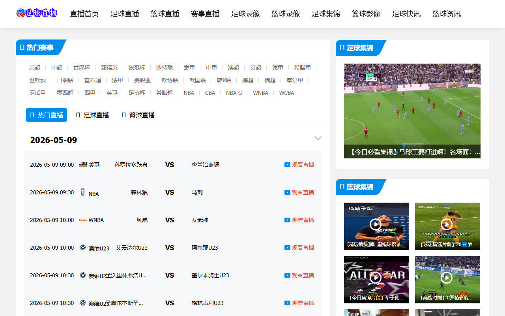This screenshot has height=316, width=505.
Task: Open the NBA-G league link
Action: click(234, 93)
